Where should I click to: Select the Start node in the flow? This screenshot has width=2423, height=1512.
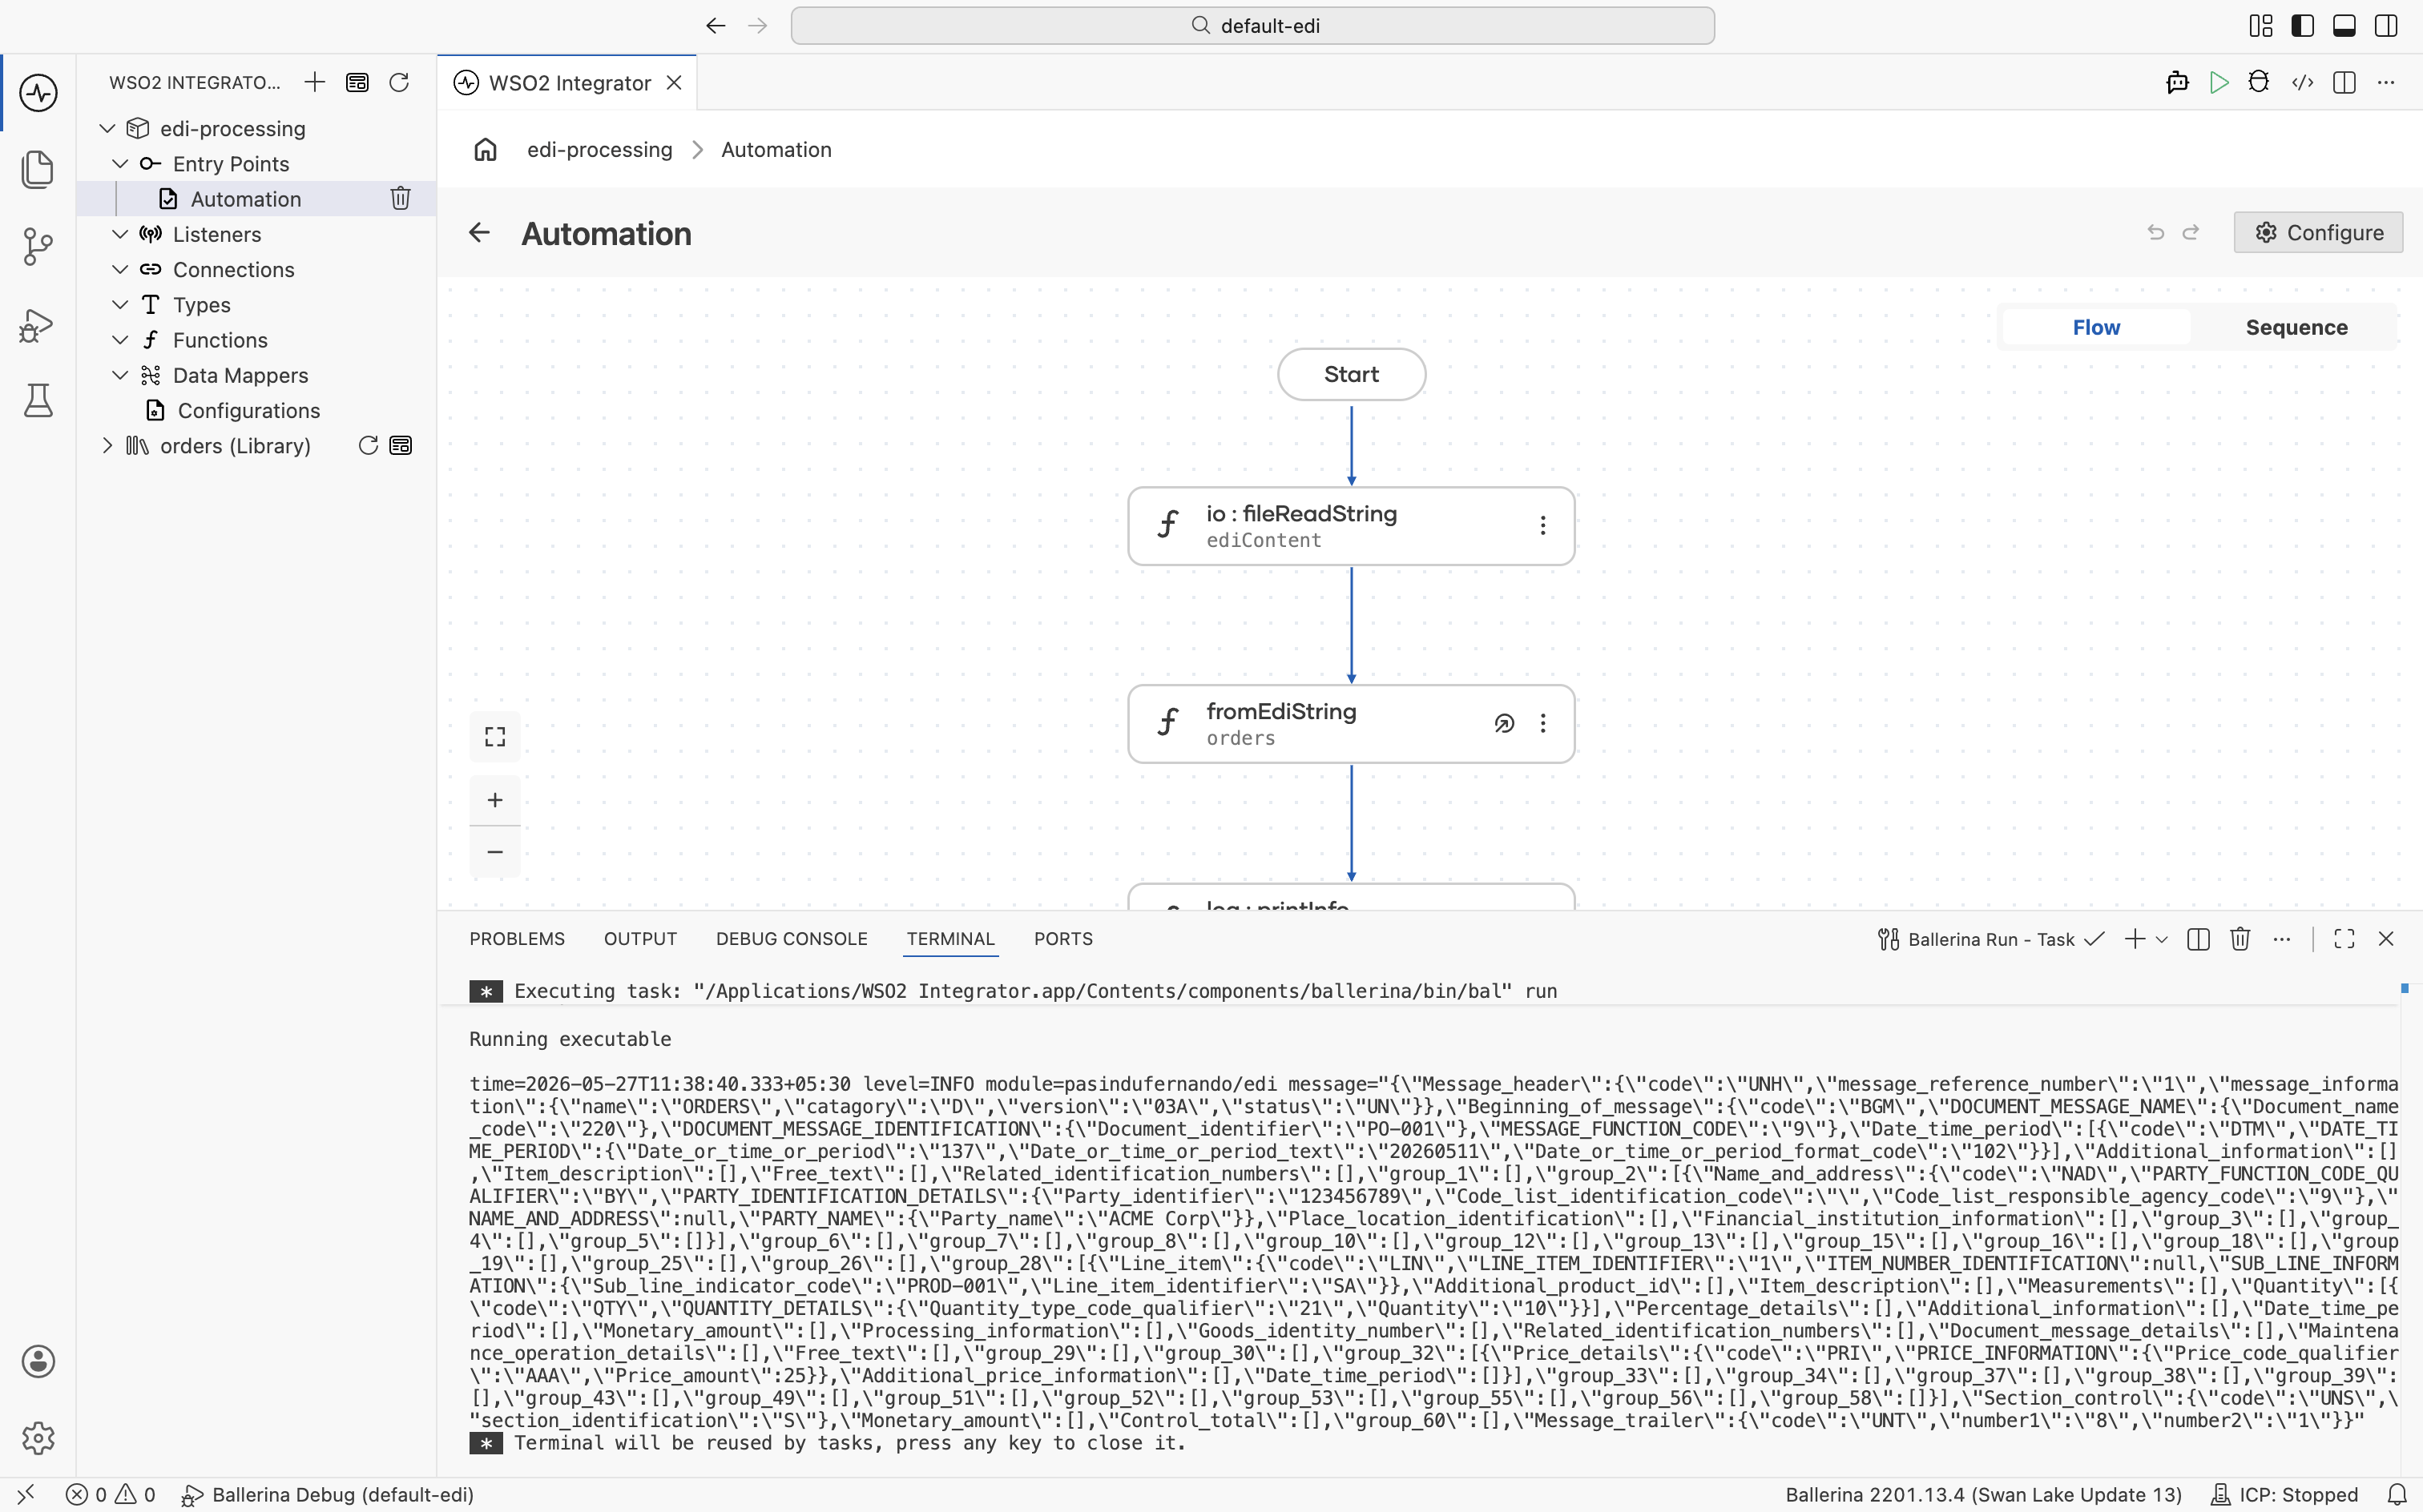pos(1352,374)
